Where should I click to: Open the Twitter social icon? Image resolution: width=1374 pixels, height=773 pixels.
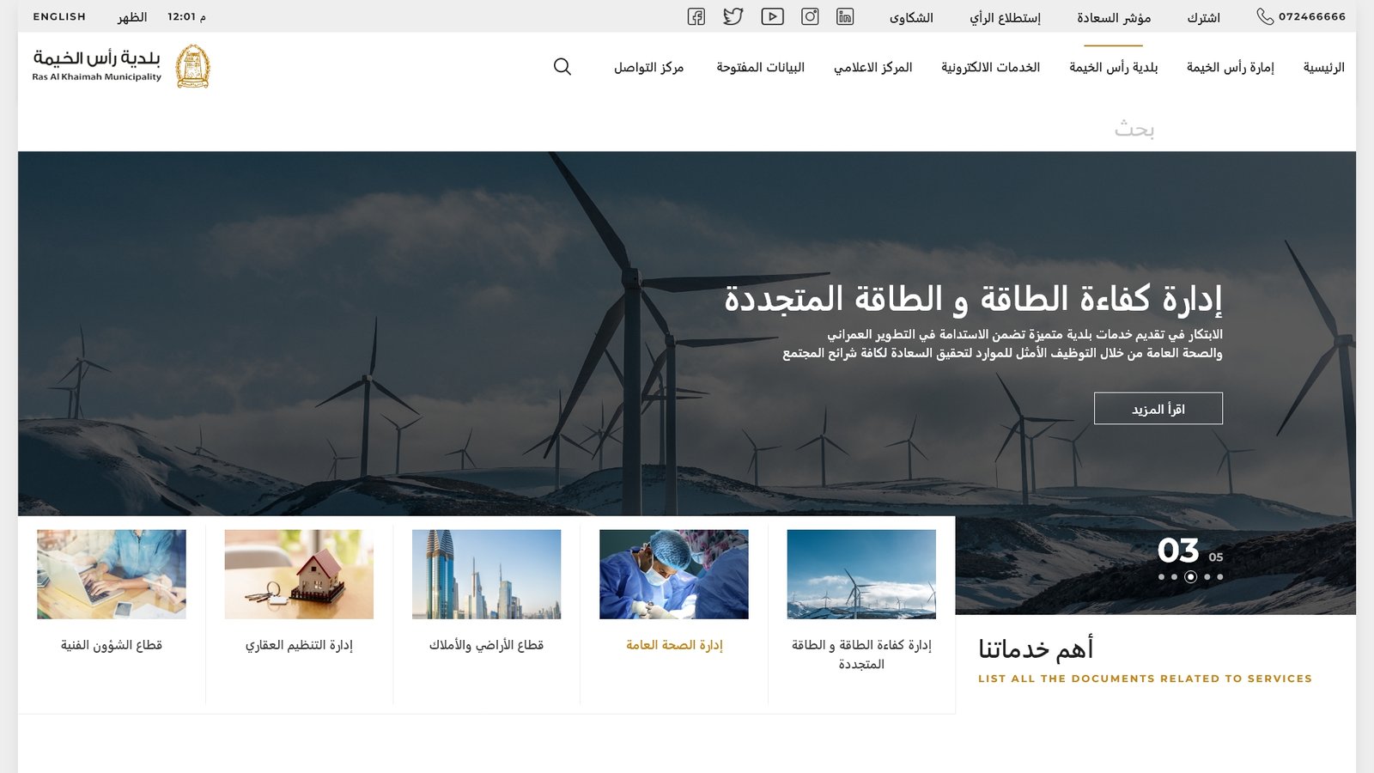(x=733, y=16)
